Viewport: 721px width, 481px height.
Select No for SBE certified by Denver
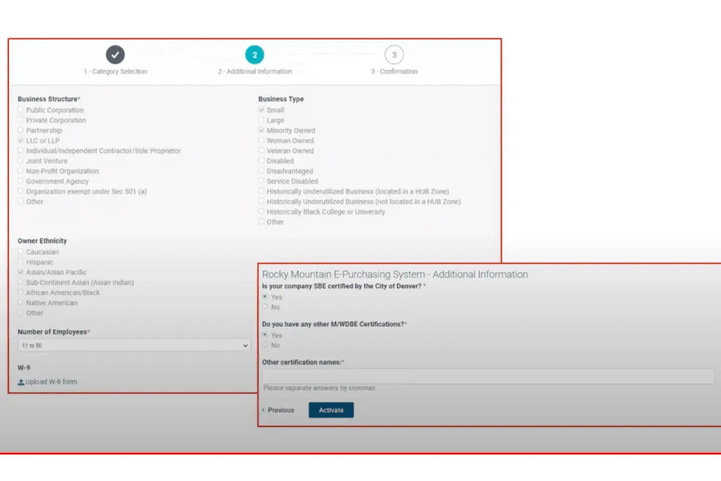pyautogui.click(x=265, y=307)
